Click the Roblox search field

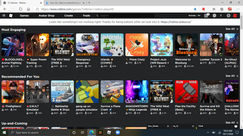point(125,16)
